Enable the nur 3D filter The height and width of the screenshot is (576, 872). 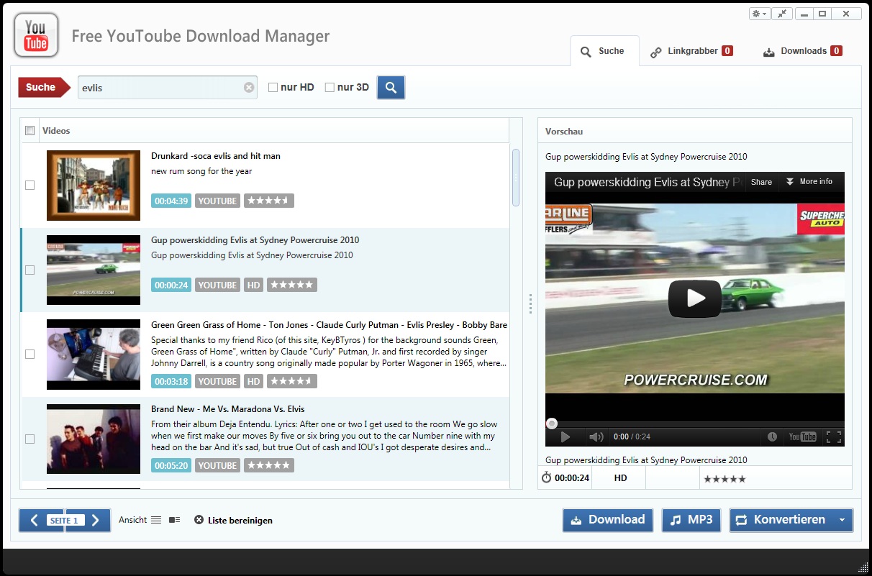pyautogui.click(x=330, y=88)
